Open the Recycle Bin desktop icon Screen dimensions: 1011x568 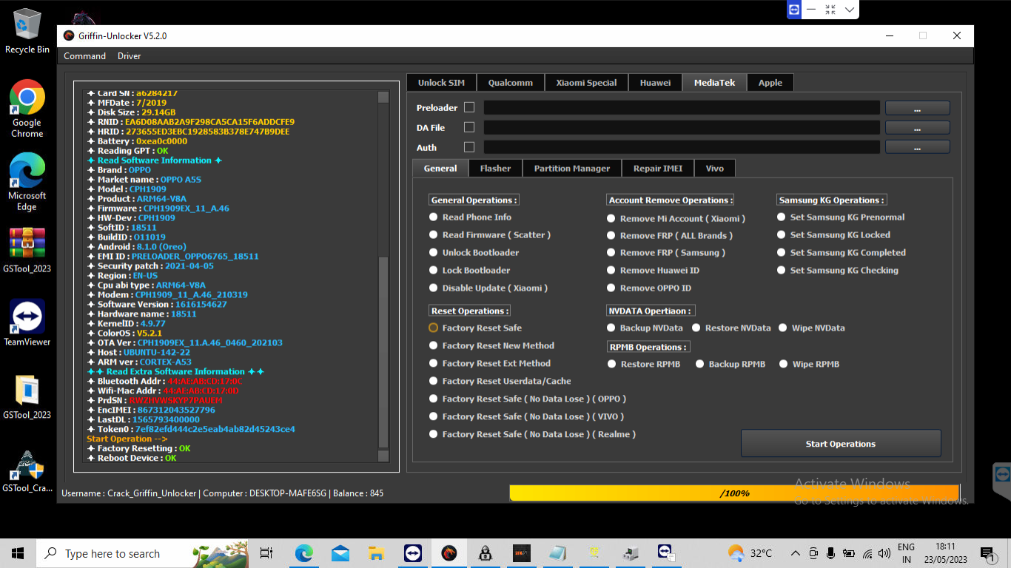[27, 31]
